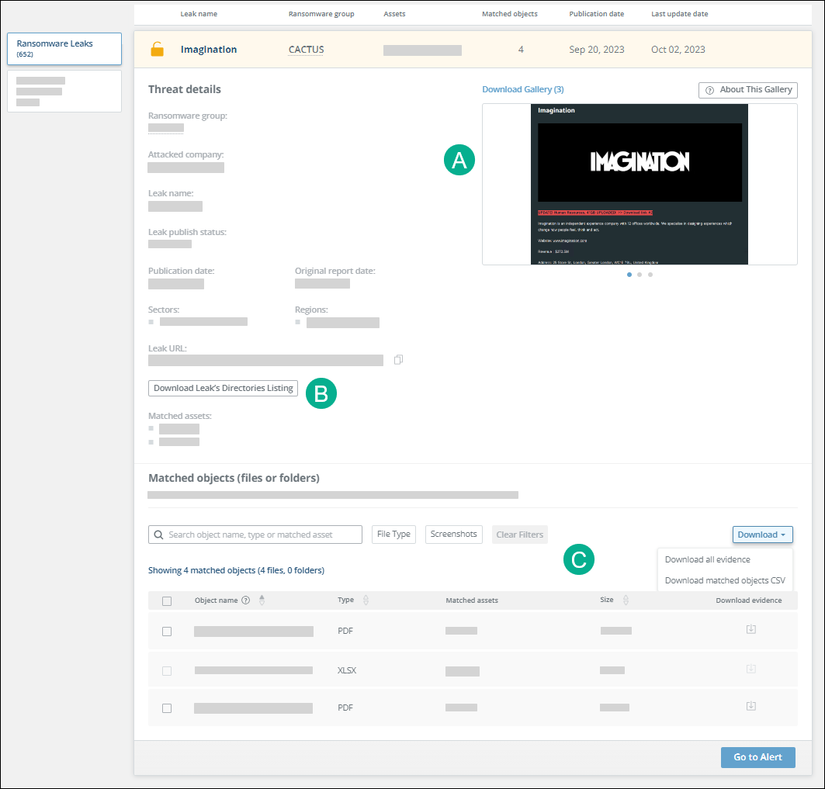This screenshot has width=825, height=789.
Task: Download evidence for the first PDF row
Action: click(x=750, y=629)
